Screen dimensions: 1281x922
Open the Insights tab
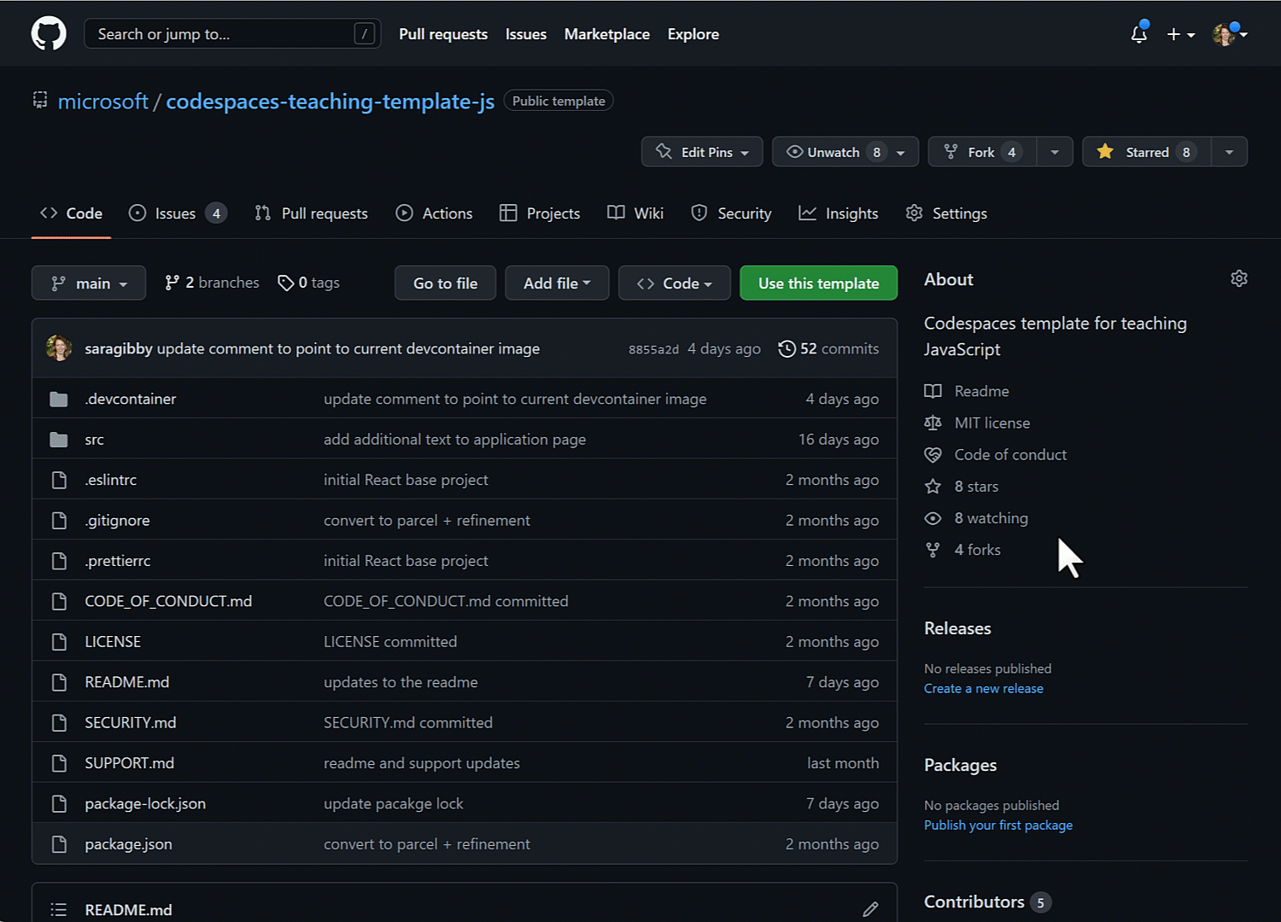click(839, 213)
